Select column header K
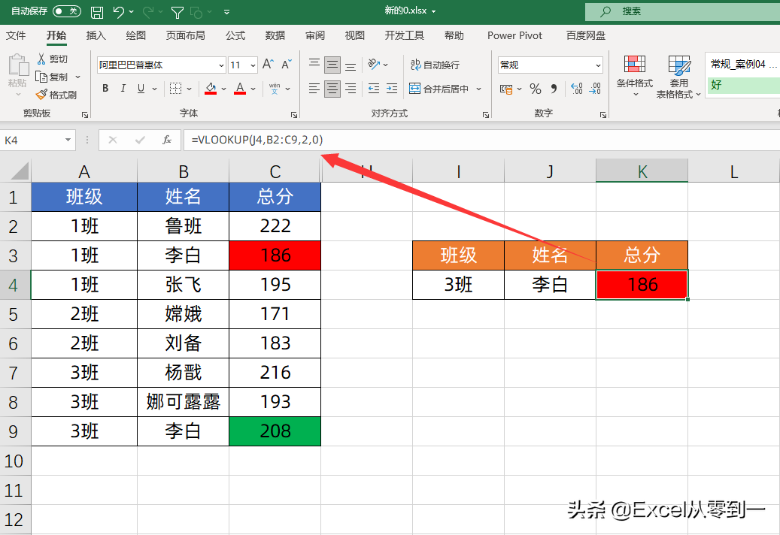 tap(642, 171)
